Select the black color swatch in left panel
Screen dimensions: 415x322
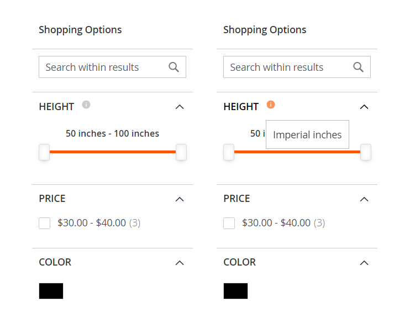click(x=51, y=291)
